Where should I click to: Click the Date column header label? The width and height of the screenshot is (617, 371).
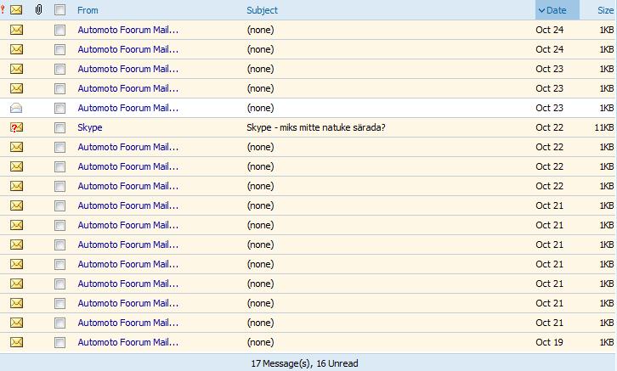point(557,10)
